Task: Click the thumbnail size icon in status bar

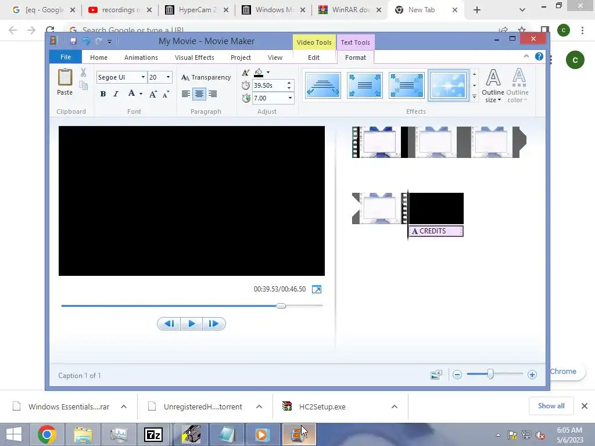Action: tap(436, 375)
